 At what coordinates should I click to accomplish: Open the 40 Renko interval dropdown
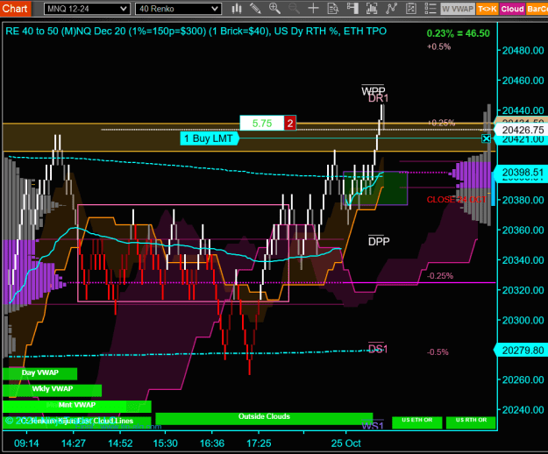[178, 9]
